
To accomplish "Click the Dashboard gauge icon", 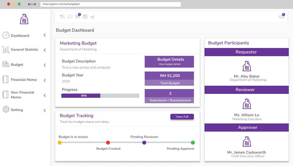I will coord(6,35).
